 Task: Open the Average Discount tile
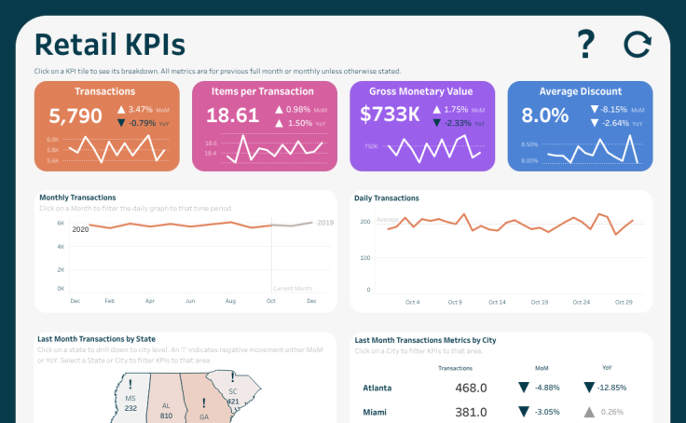point(580,126)
